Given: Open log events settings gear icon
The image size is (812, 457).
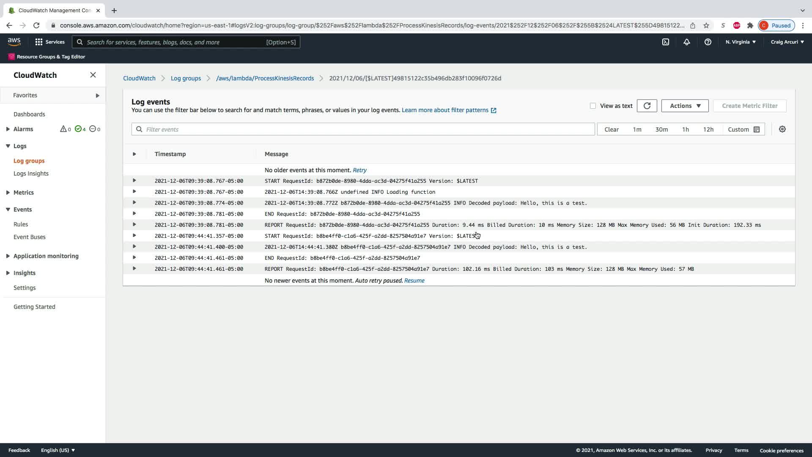Looking at the screenshot, I should [x=782, y=129].
